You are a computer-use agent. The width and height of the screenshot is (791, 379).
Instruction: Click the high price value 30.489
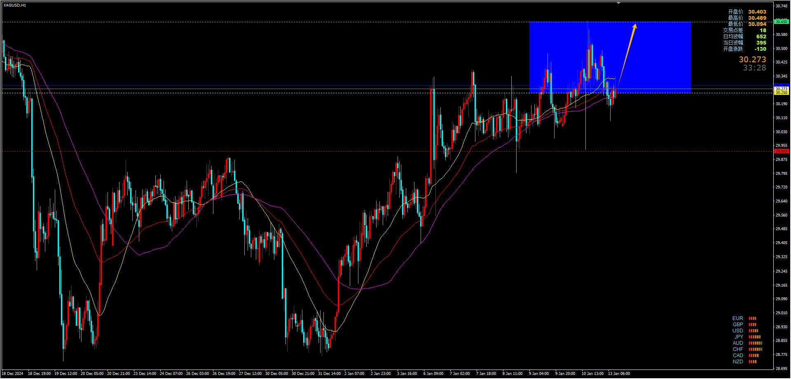coord(757,18)
